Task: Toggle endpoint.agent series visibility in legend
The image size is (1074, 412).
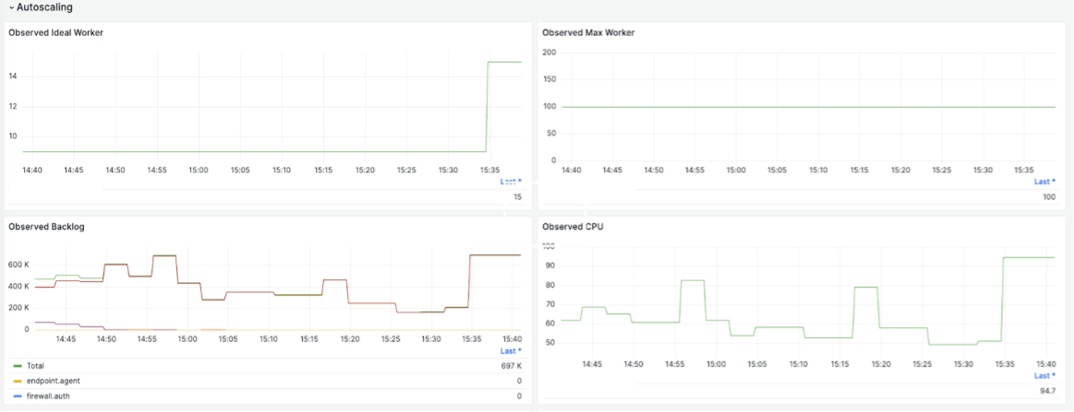Action: coord(54,381)
